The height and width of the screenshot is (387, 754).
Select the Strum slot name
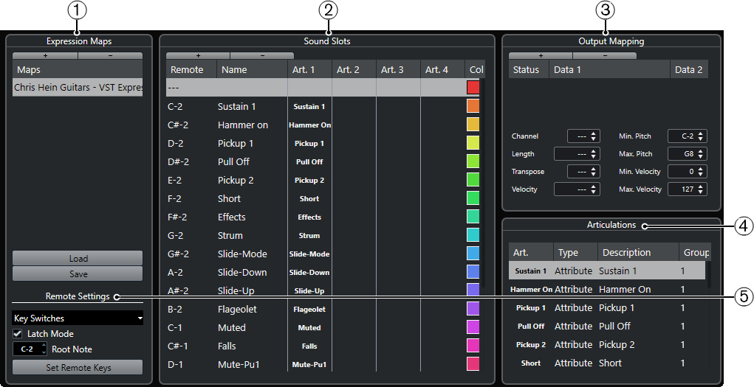click(x=230, y=235)
